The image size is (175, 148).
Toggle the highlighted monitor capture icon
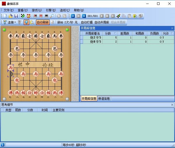pyautogui.click(x=26, y=22)
